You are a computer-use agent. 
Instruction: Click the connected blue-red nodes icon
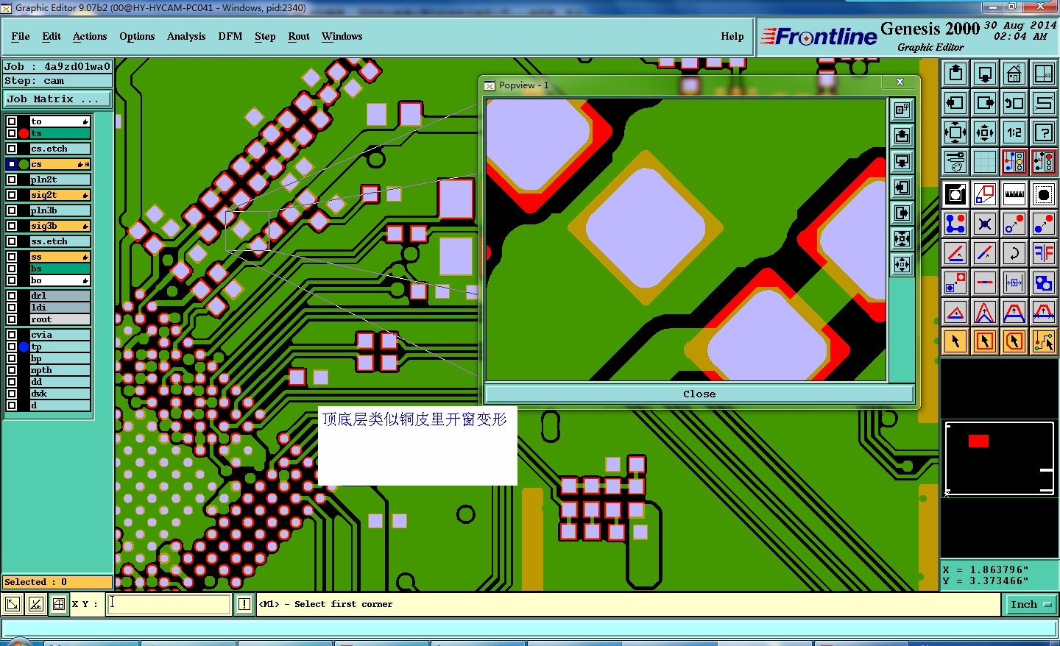tap(955, 224)
